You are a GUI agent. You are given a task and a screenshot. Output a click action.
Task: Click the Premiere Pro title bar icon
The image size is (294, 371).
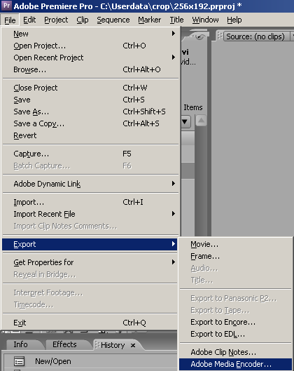tap(6, 6)
